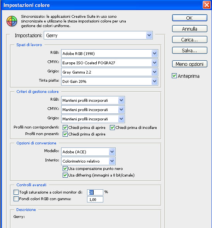Screen dimensions: 212x228
Task: Click the color sync status icon
Action: click(12, 21)
